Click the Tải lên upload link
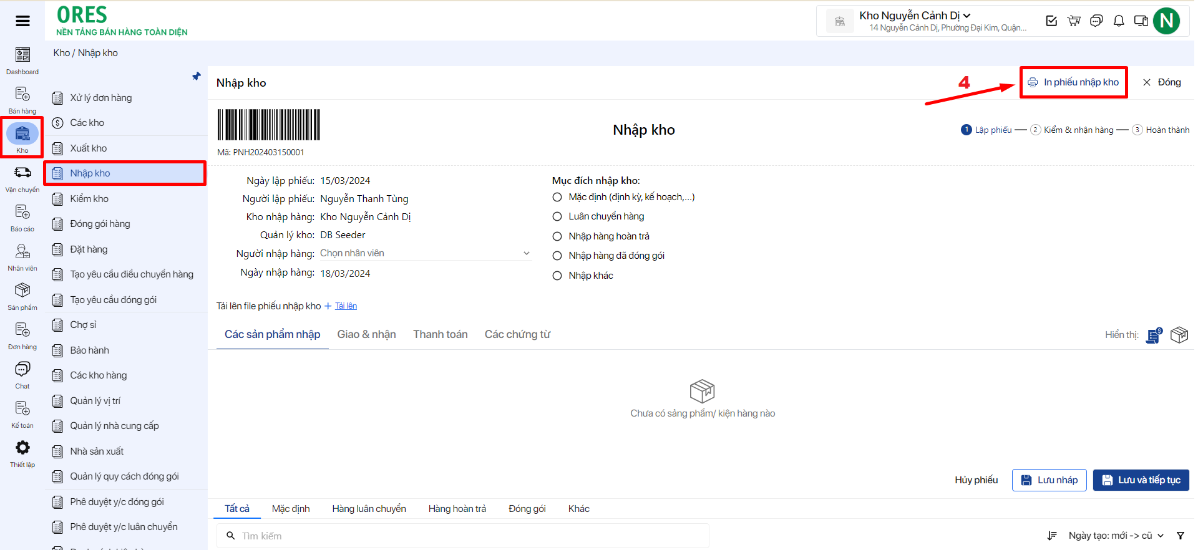Image resolution: width=1198 pixels, height=550 pixels. 346,306
